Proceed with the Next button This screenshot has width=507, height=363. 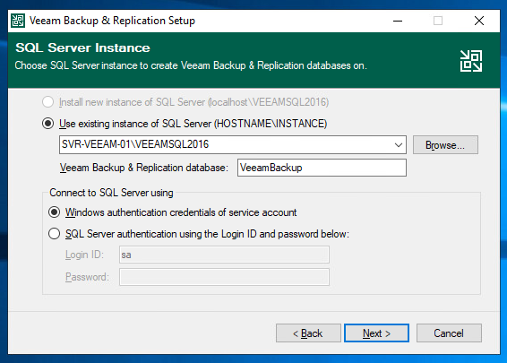(377, 333)
